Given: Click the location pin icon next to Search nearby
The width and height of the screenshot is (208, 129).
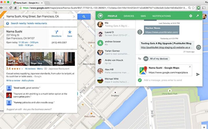Looking at the screenshot, I should [x=8, y=23].
